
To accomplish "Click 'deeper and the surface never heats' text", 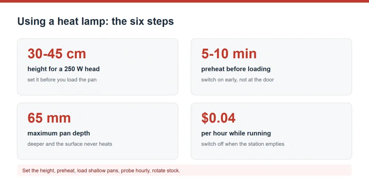I will pyautogui.click(x=70, y=144).
